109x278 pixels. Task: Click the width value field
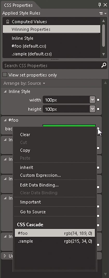[x=66, y=100]
